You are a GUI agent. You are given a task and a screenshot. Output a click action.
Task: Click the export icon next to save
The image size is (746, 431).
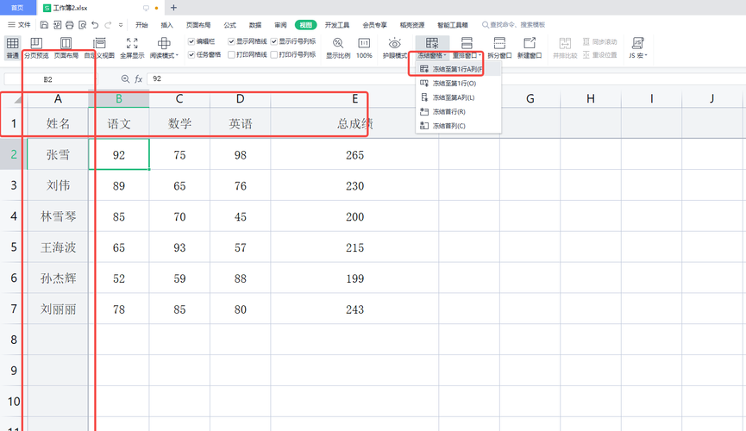(x=57, y=25)
